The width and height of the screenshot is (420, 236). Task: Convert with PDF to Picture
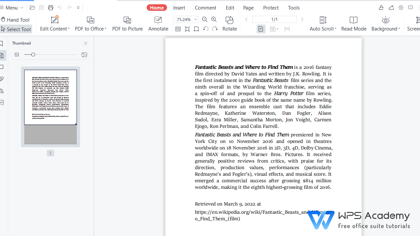(127, 24)
